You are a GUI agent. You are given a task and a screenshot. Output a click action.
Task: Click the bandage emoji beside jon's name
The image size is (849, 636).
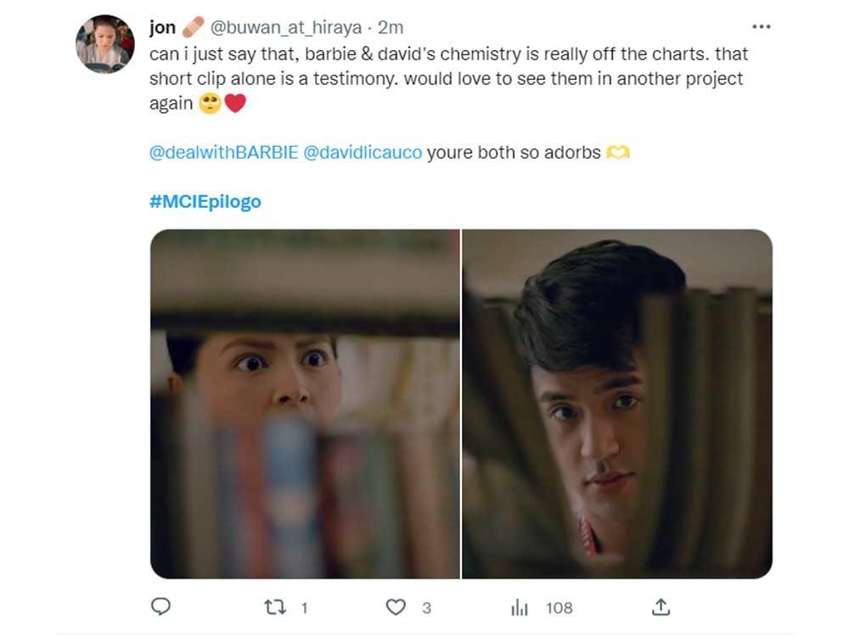coord(193,28)
